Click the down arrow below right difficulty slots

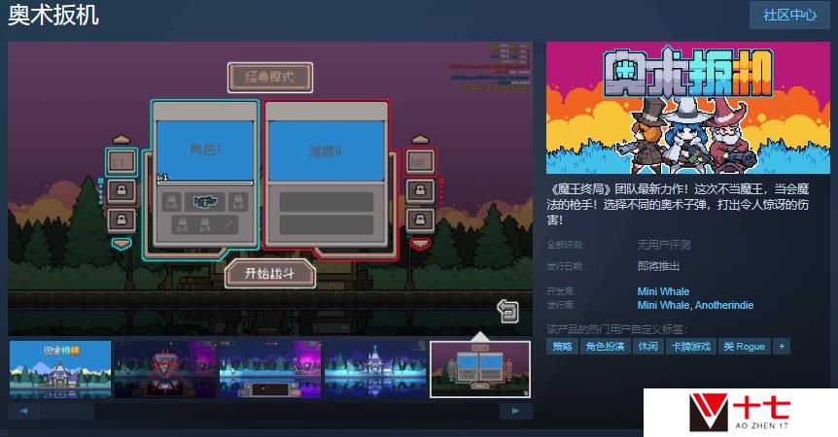coord(420,244)
